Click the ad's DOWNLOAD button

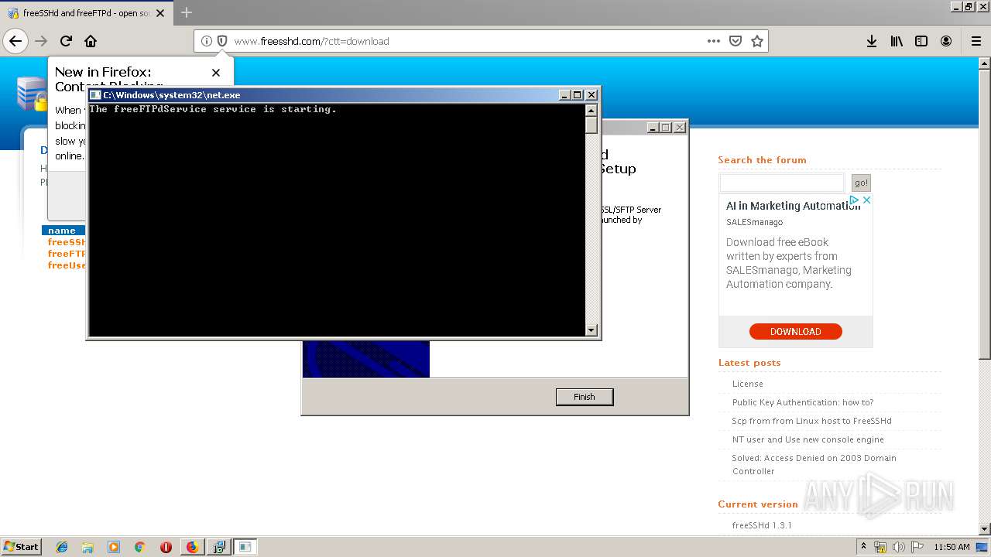[795, 331]
